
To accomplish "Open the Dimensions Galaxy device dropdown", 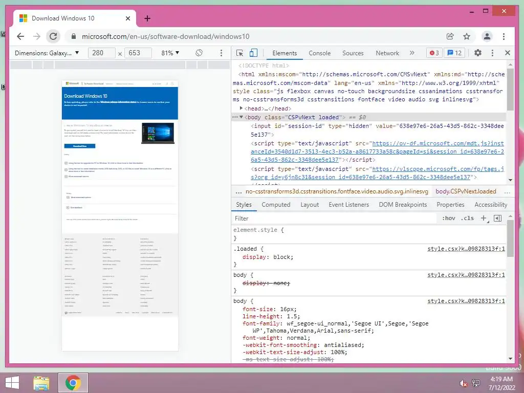I will coord(47,53).
